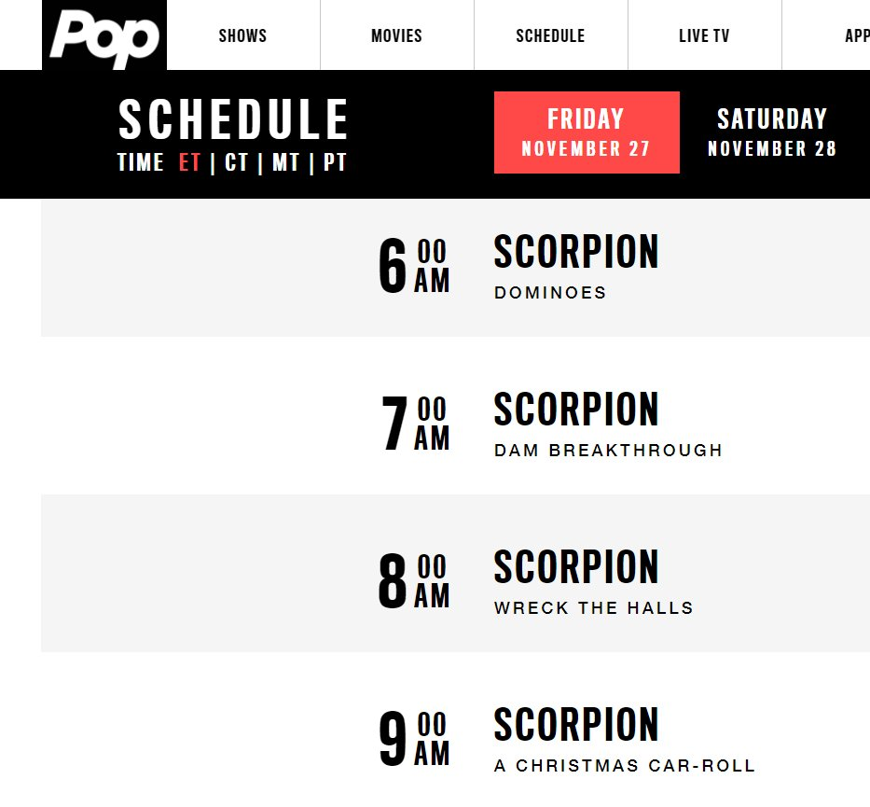Open the Dam Breakthrough episode

tap(609, 450)
